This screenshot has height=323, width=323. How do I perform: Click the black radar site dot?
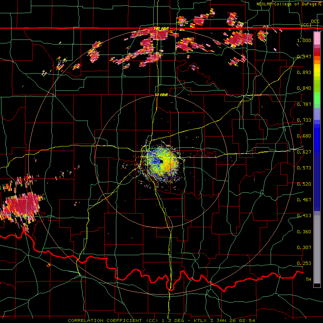(x=161, y=161)
